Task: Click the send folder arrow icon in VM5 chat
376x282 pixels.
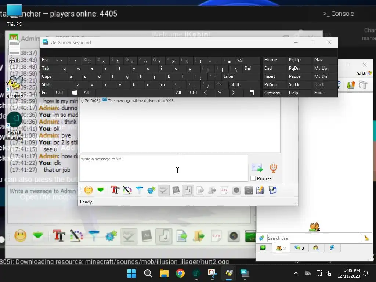Action: (x=212, y=190)
